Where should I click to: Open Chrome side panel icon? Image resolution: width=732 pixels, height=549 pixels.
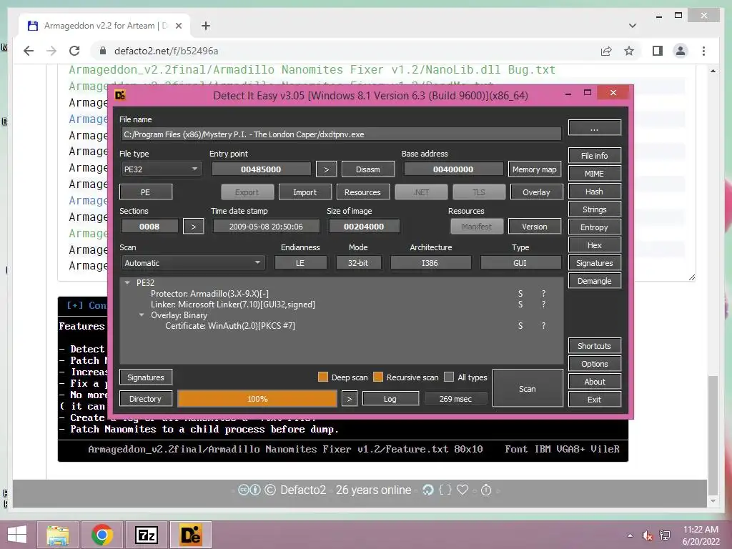(x=658, y=51)
